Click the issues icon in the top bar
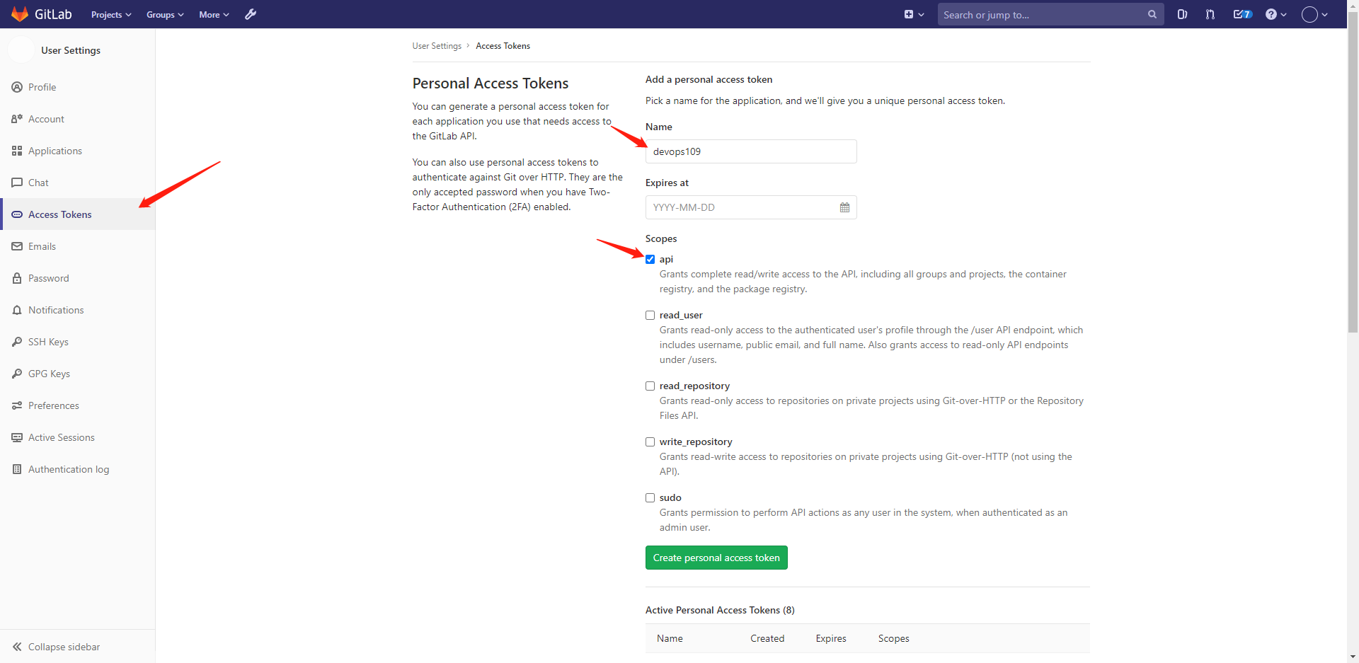The height and width of the screenshot is (663, 1359). [1182, 14]
